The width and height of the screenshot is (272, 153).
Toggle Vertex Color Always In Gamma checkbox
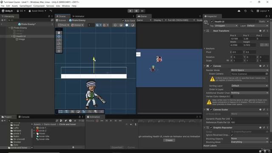pyautogui.click(x=232, y=96)
